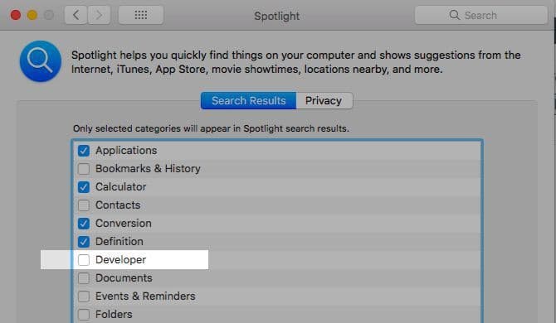Select the Developer row label
556x323 pixels.
120,260
